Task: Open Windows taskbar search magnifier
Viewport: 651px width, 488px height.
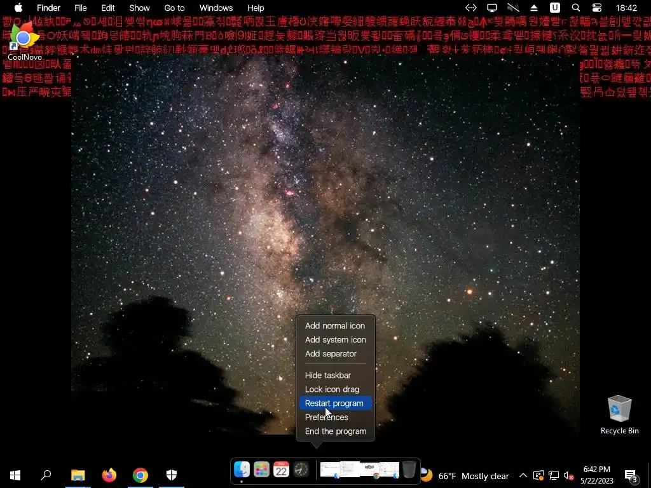Action: click(x=46, y=475)
